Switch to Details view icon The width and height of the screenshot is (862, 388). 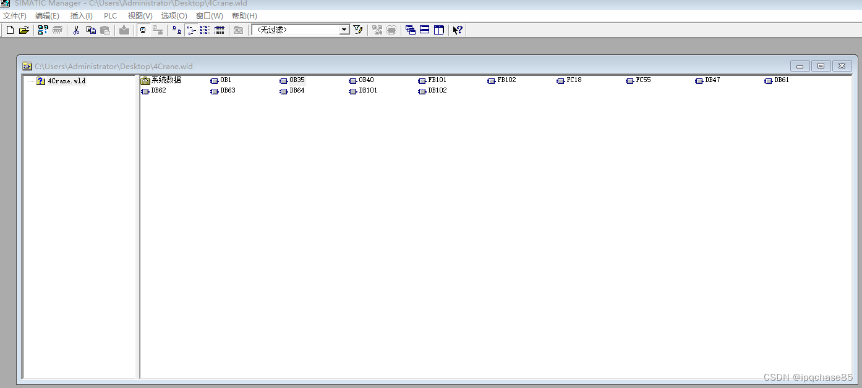pyautogui.click(x=220, y=30)
